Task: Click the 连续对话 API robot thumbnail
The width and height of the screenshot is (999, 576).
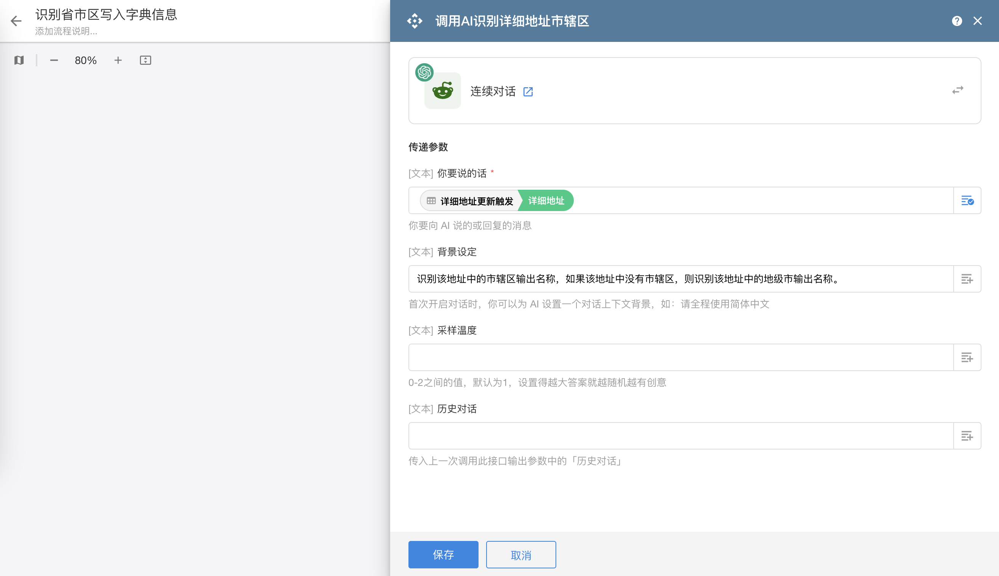Action: 442,91
